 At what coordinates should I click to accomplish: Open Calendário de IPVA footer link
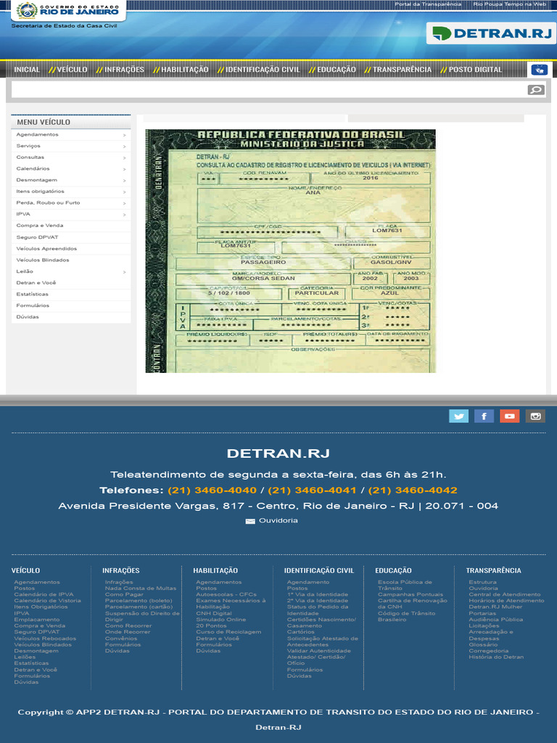(44, 594)
